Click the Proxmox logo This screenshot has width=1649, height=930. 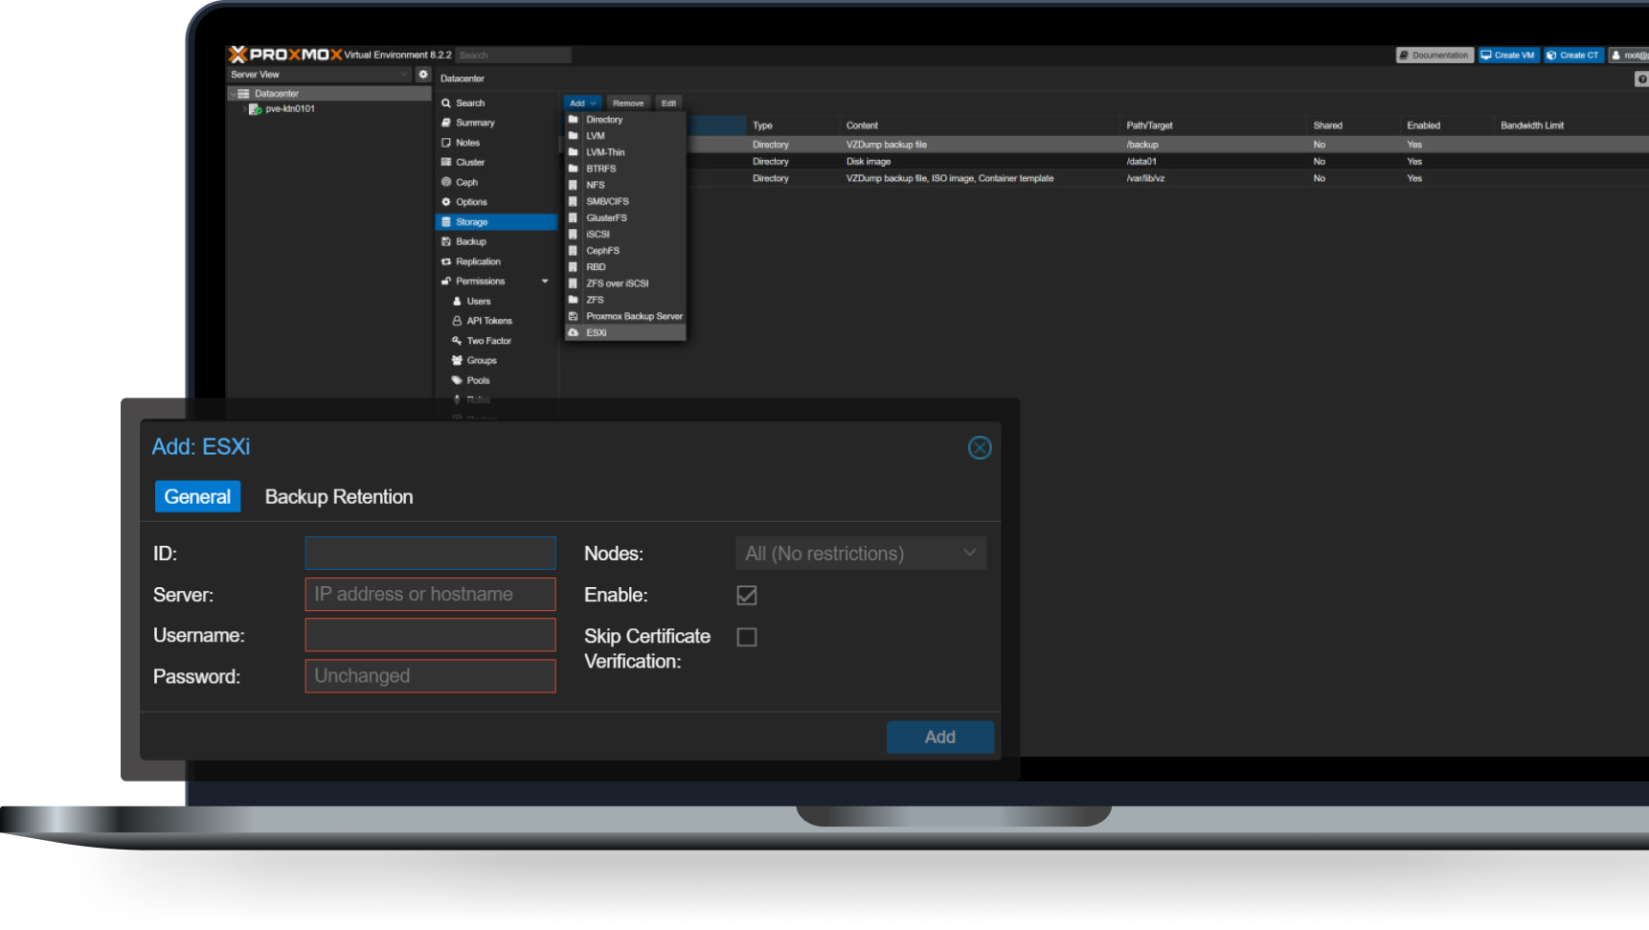pyautogui.click(x=285, y=55)
